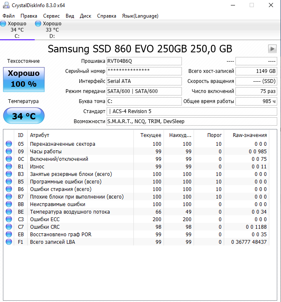Click status orb of attribute B5 row
Screen dimensions: 281x302
click(9, 181)
